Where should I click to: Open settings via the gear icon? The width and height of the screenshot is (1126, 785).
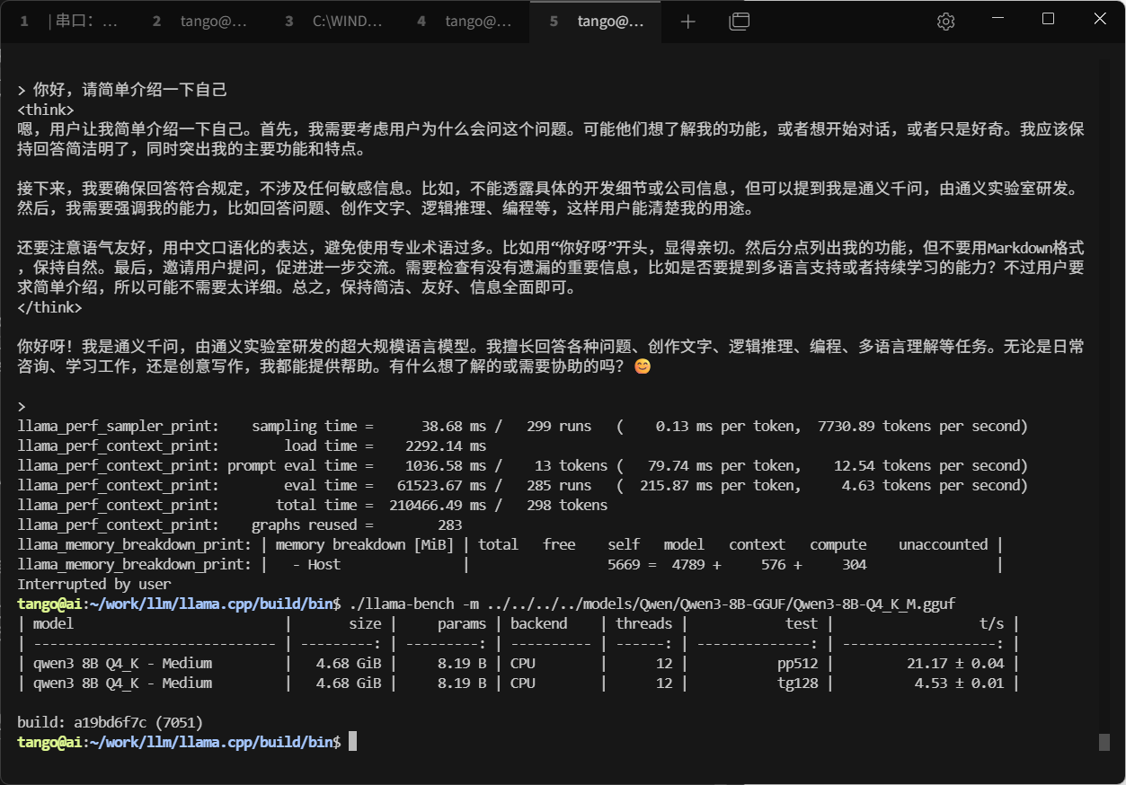point(945,22)
